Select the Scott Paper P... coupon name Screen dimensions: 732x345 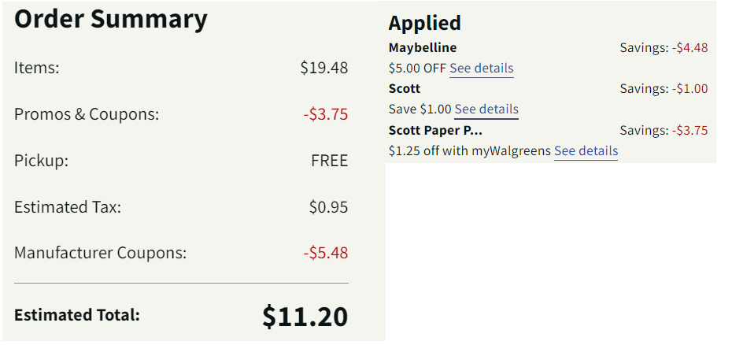click(435, 130)
